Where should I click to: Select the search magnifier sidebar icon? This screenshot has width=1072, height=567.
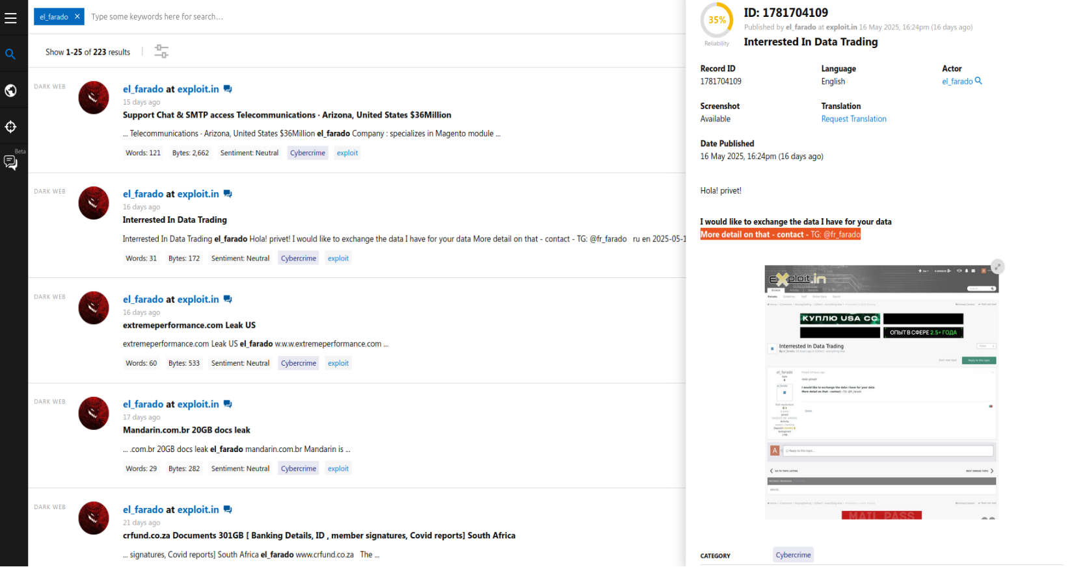(x=10, y=54)
